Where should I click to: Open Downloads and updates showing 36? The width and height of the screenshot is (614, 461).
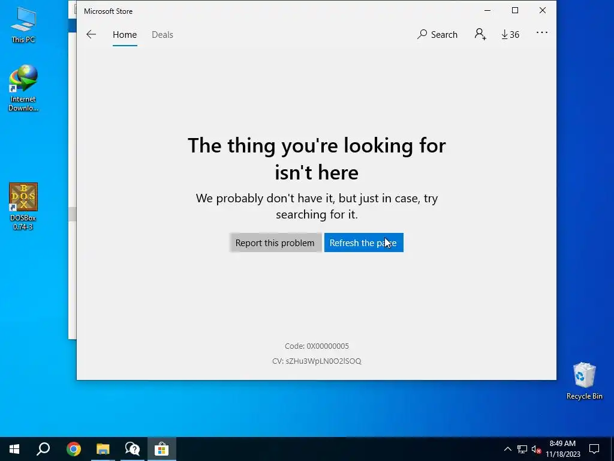(510, 34)
